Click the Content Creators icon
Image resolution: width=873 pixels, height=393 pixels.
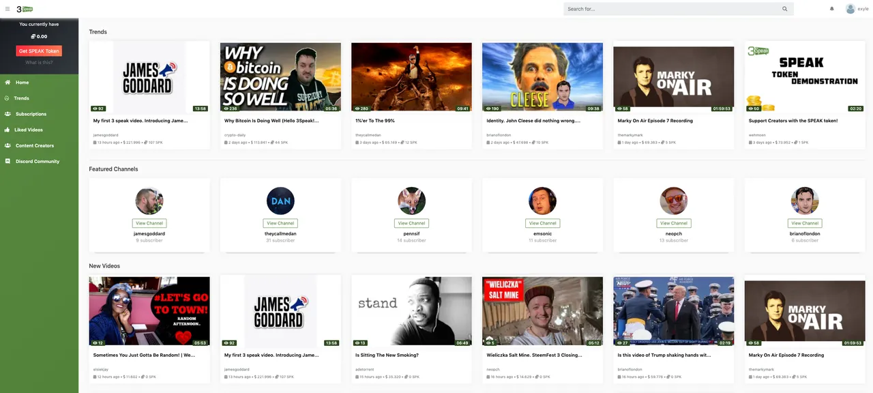(8, 145)
